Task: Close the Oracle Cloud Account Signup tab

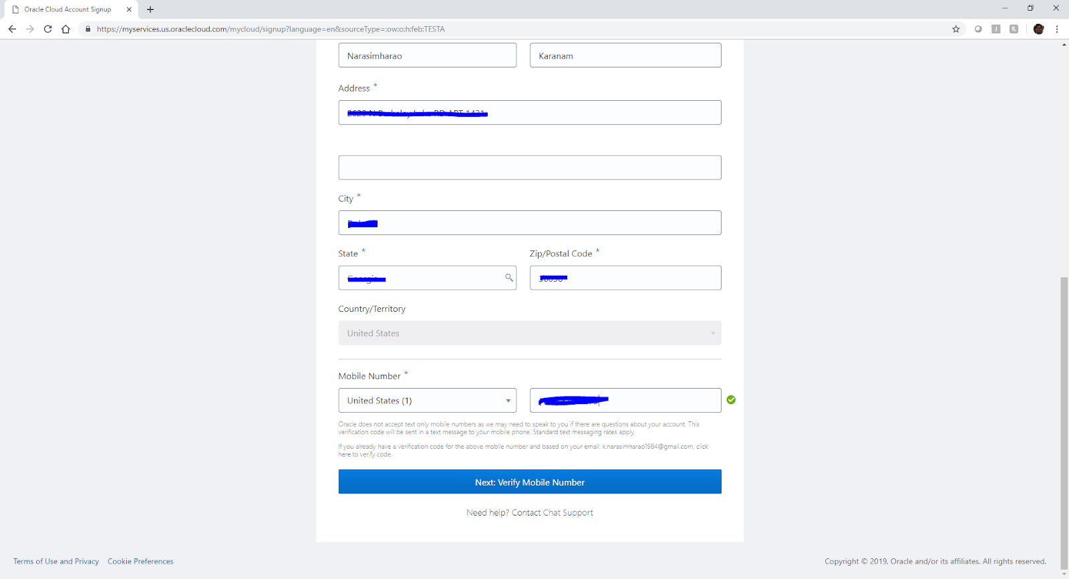Action: pos(129,9)
